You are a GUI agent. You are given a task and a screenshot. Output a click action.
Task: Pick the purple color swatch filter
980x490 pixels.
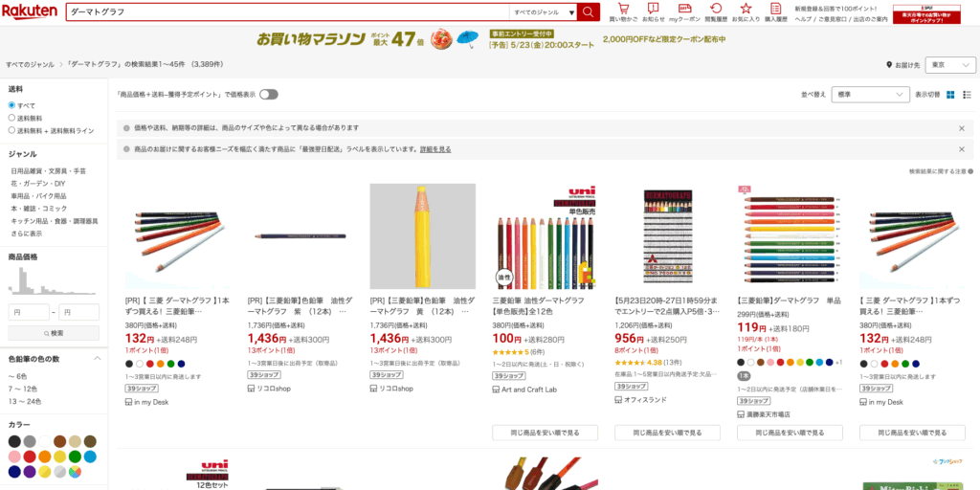[30, 472]
